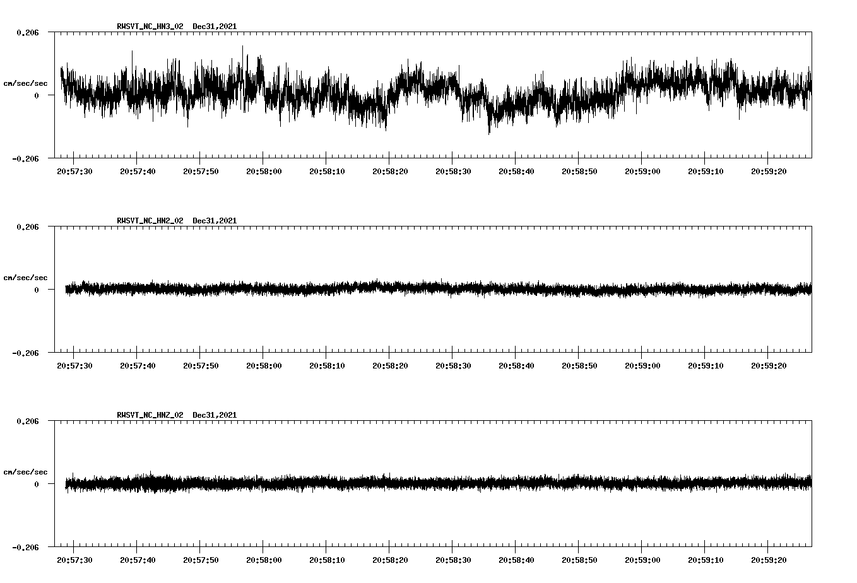
Task: Click 20:57:30 time label under HNZ plot
Action: pyautogui.click(x=75, y=560)
